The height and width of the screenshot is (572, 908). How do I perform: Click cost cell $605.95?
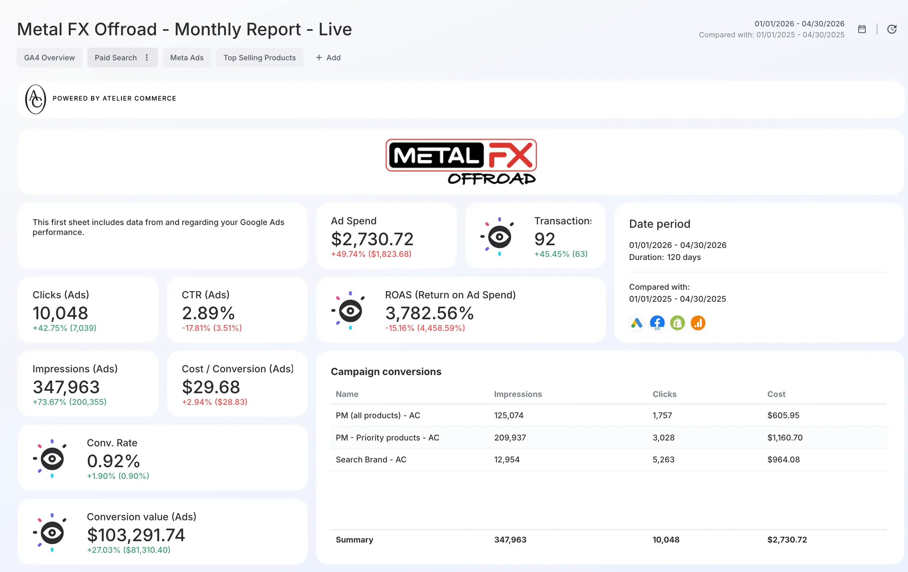(783, 415)
